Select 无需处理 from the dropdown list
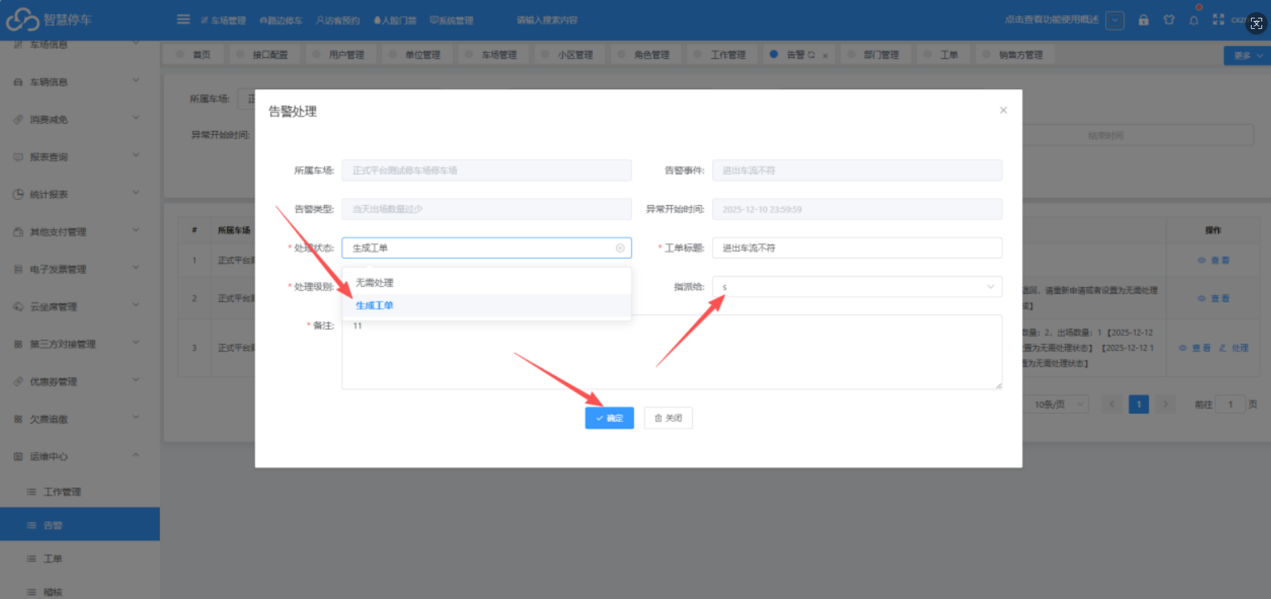 click(x=487, y=283)
